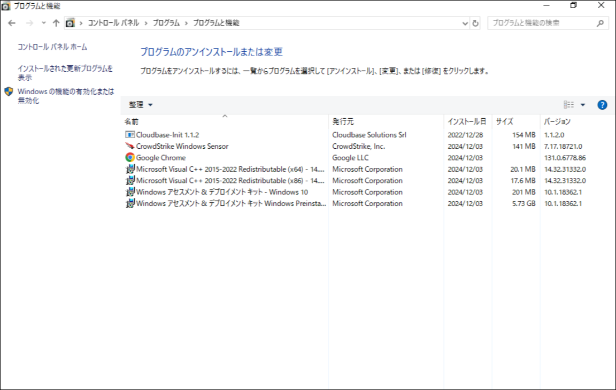Select Cloudbase-Init 1.1.2 entry
The height and width of the screenshot is (390, 616).
[167, 135]
